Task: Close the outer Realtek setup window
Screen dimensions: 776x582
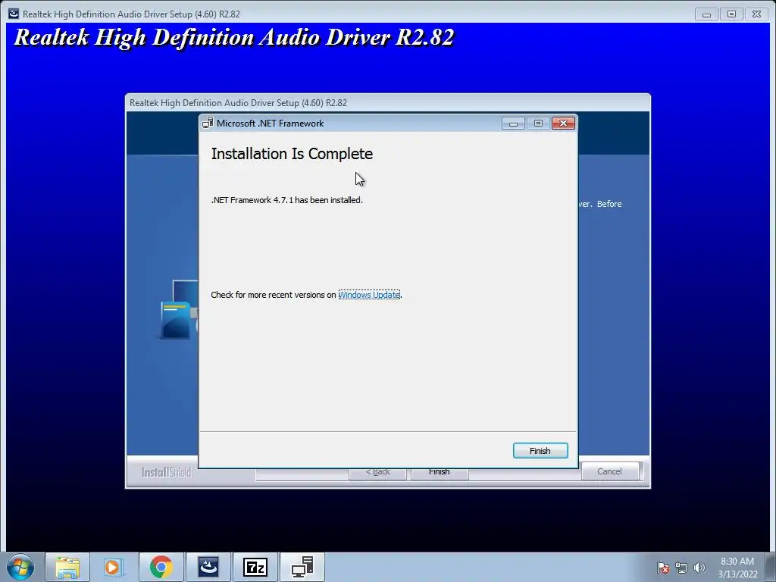Action: (x=757, y=14)
